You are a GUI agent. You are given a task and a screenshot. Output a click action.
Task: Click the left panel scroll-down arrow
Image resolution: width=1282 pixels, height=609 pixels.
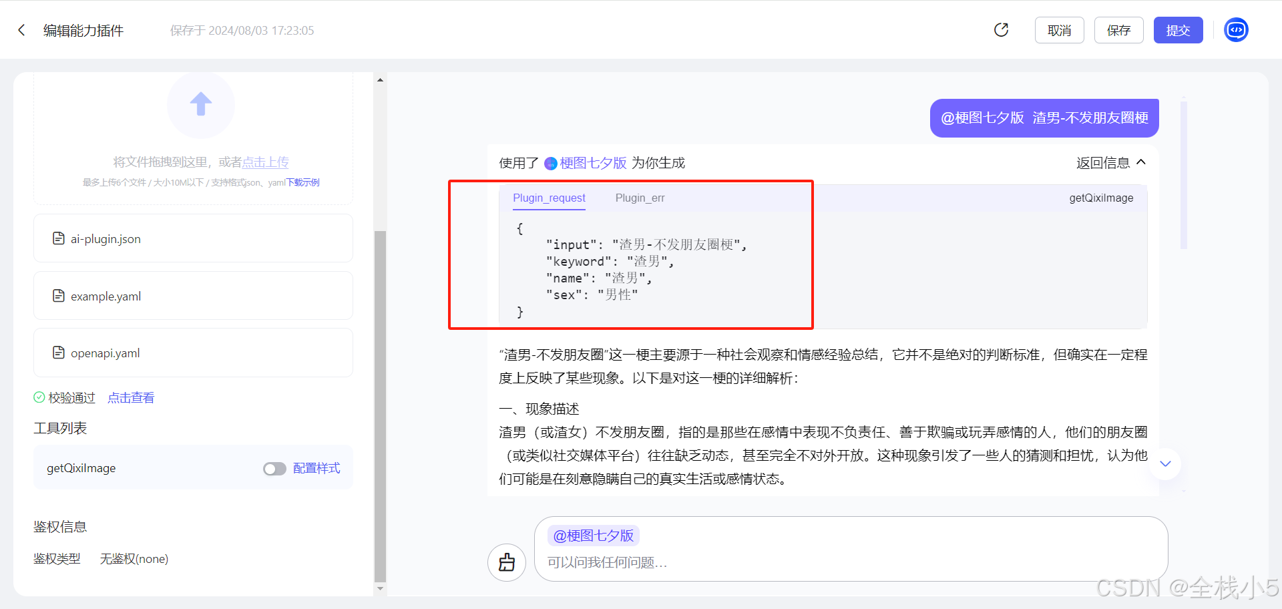(x=380, y=588)
